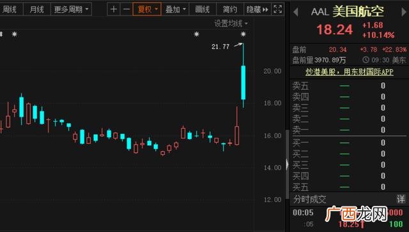Click 分时成交 section header
Viewport: 409px width, 232px height.
pyautogui.click(x=309, y=199)
